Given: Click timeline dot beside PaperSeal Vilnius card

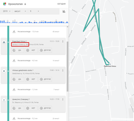Looking at the screenshot, I should (8, 42).
